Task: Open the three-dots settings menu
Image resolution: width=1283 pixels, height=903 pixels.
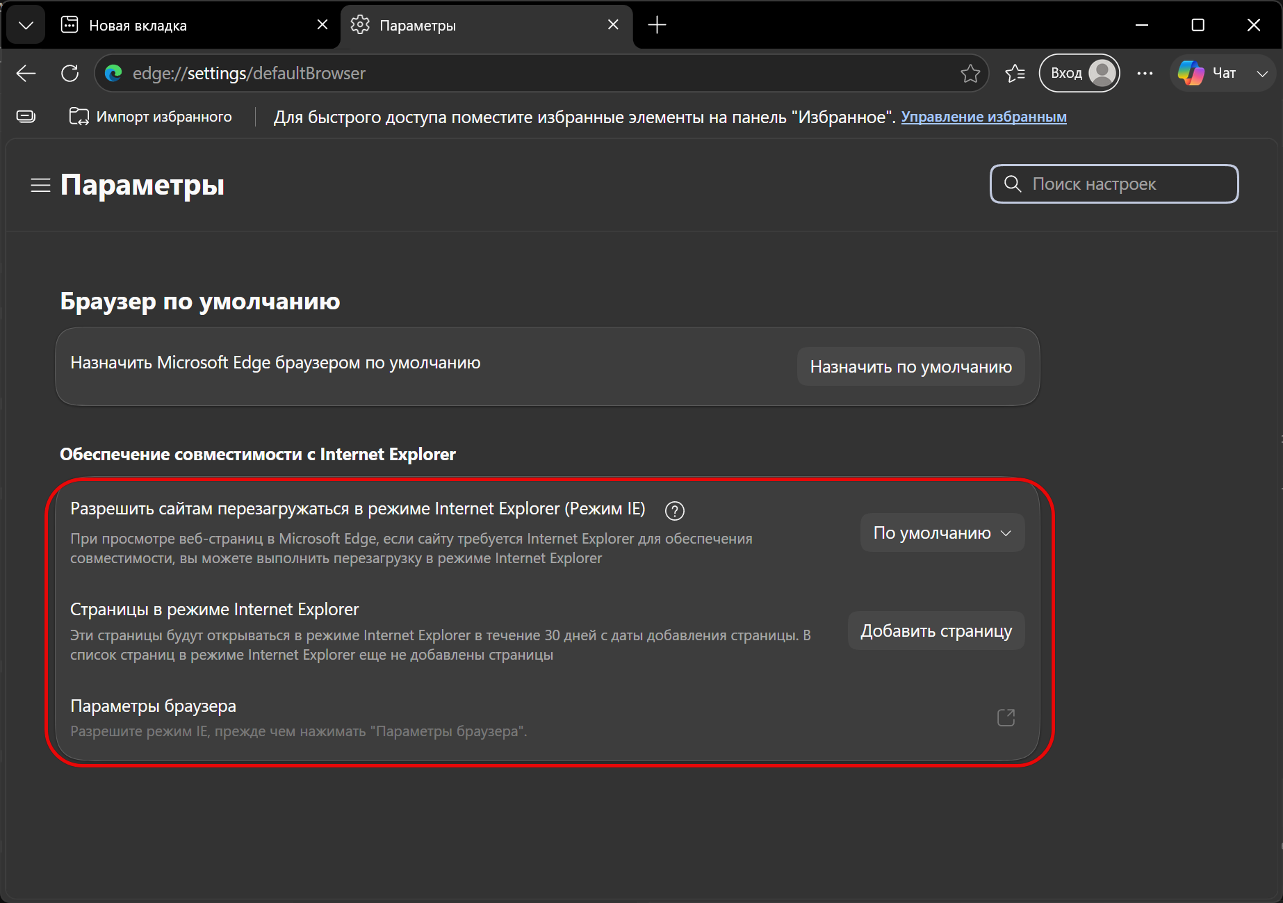Action: coord(1145,73)
